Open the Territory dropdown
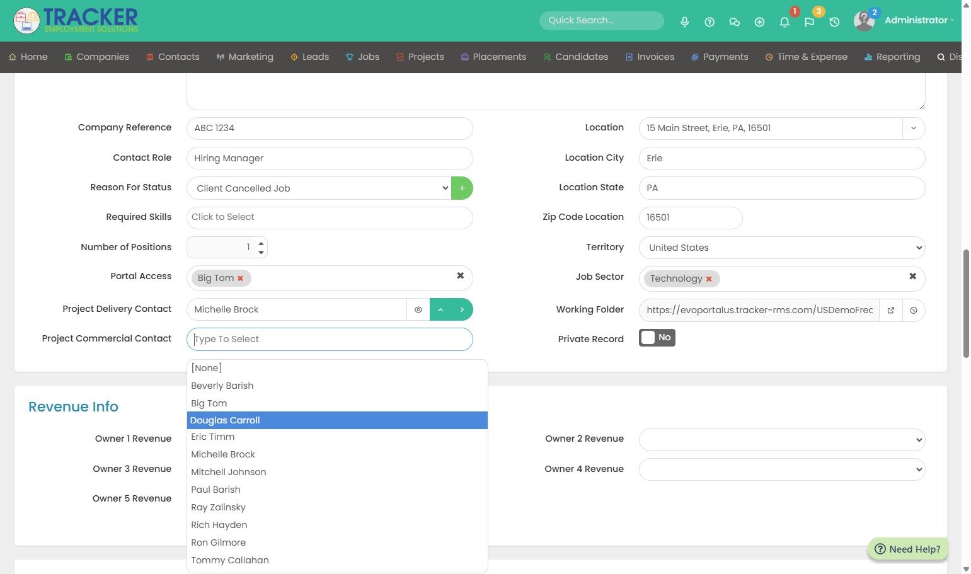This screenshot has width=971, height=574. (782, 248)
